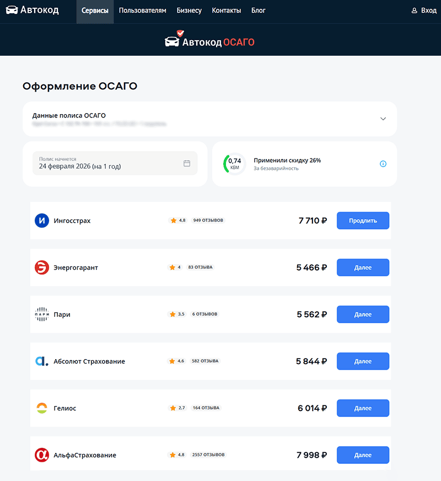Click the 83 отзыва badge
Screen dimensions: 441x481
200,267
